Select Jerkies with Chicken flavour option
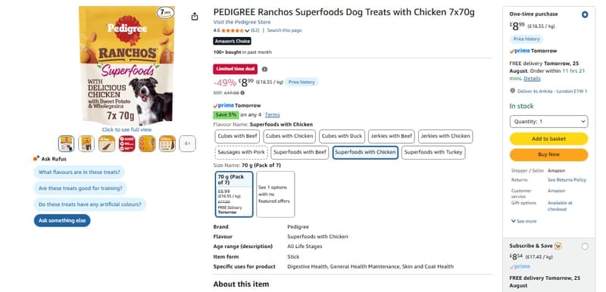 click(445, 136)
